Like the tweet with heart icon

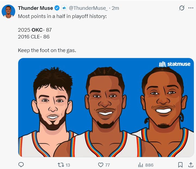coord(101,165)
